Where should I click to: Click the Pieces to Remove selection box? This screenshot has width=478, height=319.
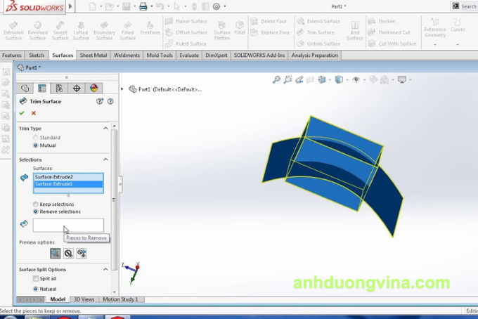point(68,225)
